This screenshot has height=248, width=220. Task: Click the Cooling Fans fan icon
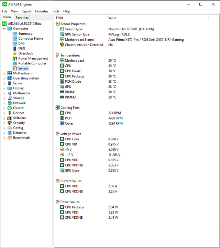(58, 107)
